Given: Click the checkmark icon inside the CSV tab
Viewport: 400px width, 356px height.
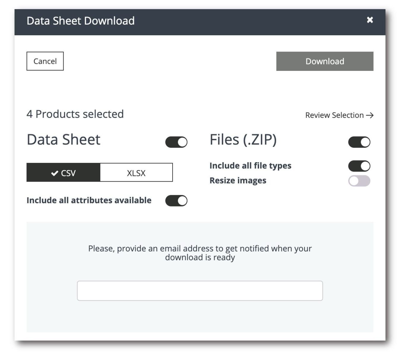Looking at the screenshot, I should click(x=54, y=173).
